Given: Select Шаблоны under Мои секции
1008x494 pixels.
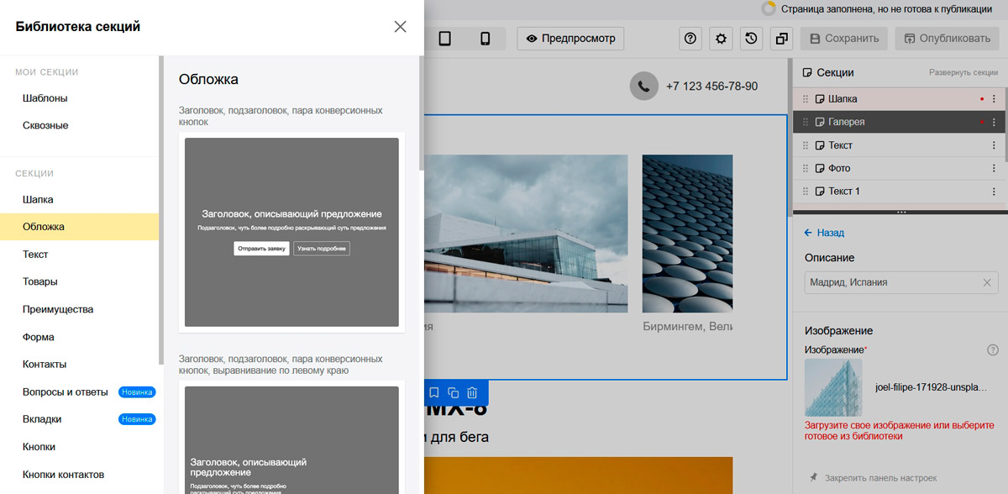Looking at the screenshot, I should click(45, 98).
